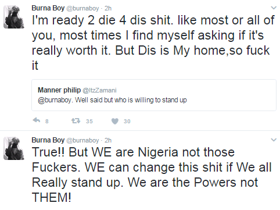This screenshot has width=280, height=210.
Task: View the 35 retweets count
Action: 89,122
